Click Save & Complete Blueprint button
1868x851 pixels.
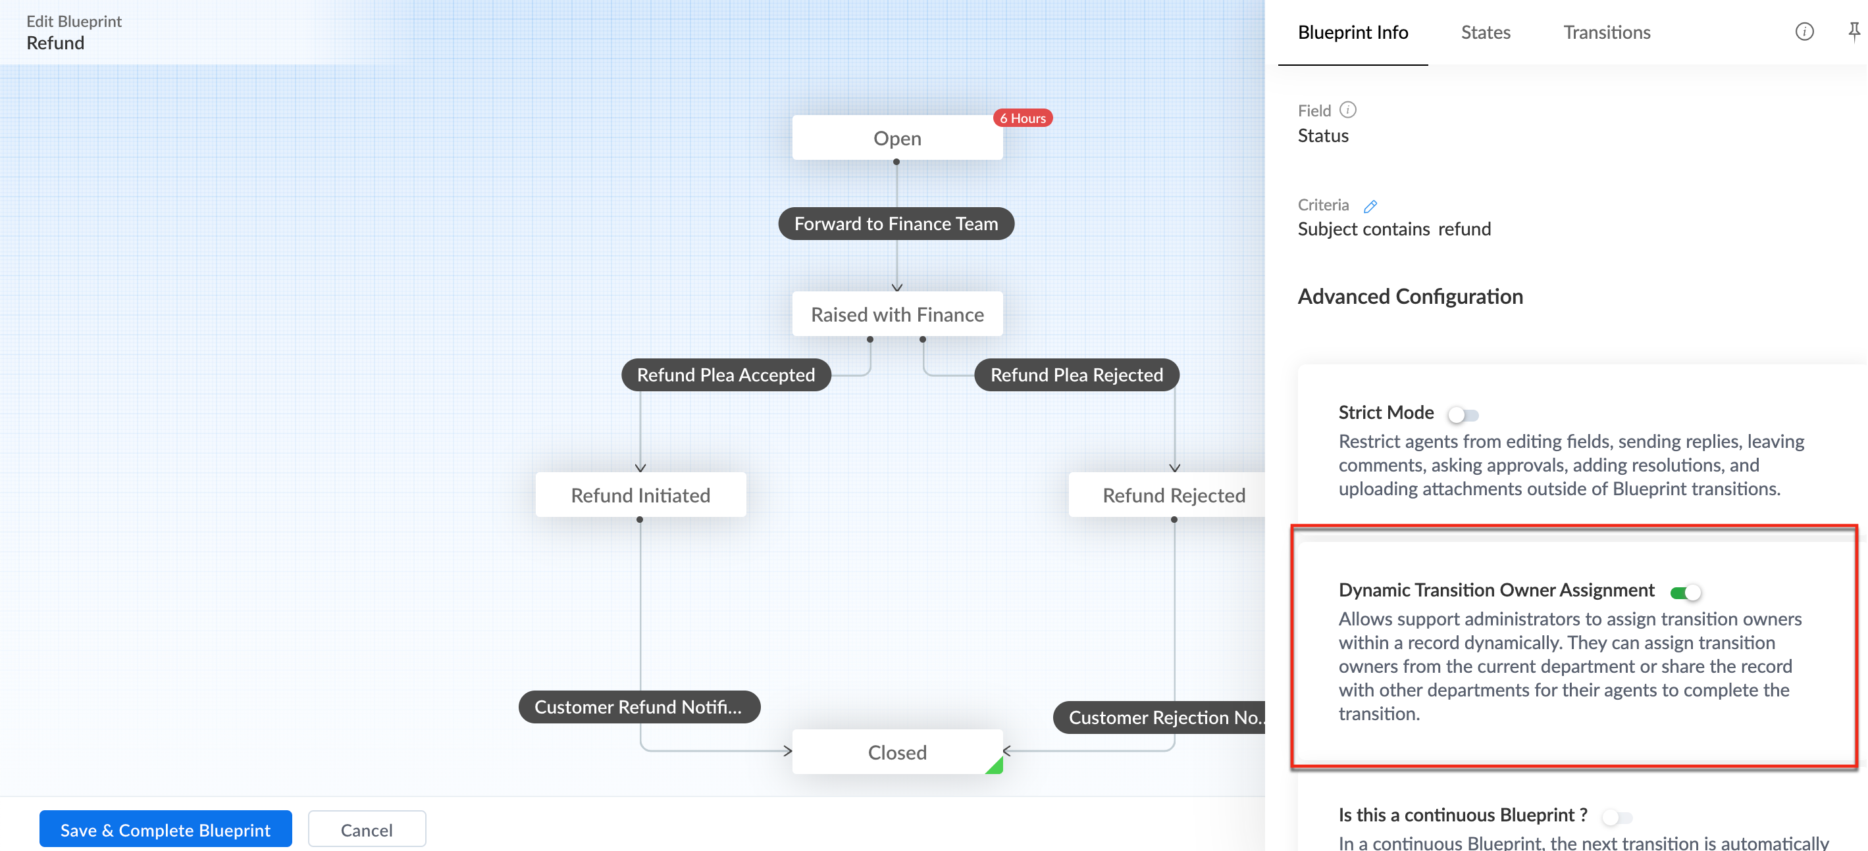165,829
